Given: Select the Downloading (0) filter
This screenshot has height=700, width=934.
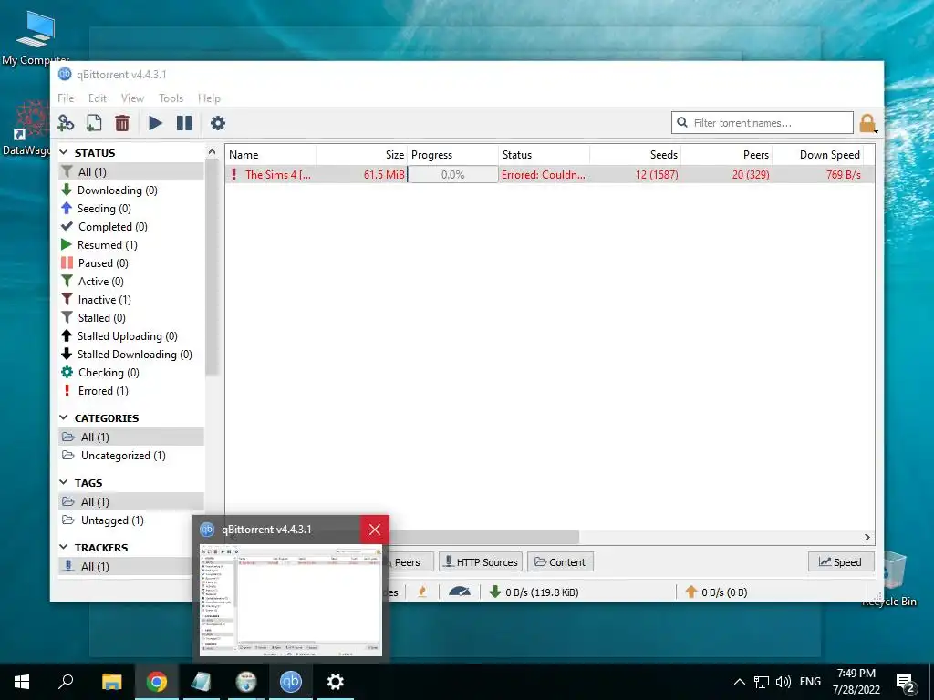Looking at the screenshot, I should click(131, 190).
